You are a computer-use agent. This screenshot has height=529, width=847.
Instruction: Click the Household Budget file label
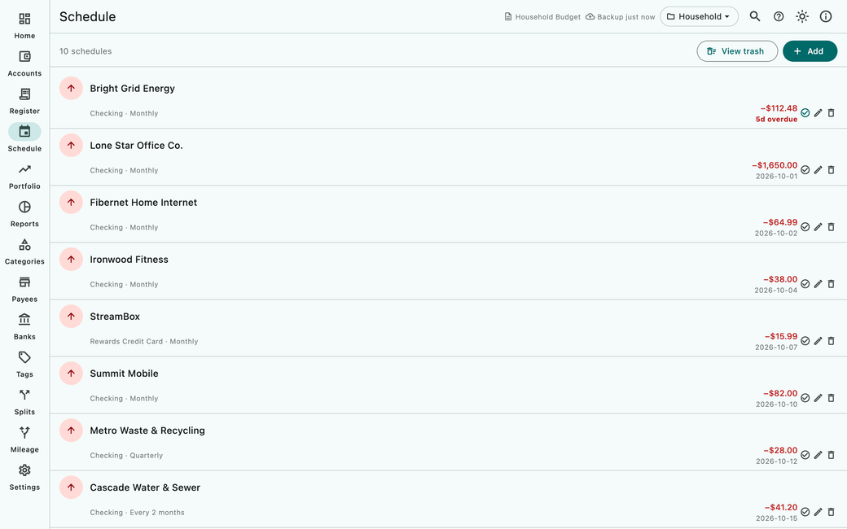point(542,17)
